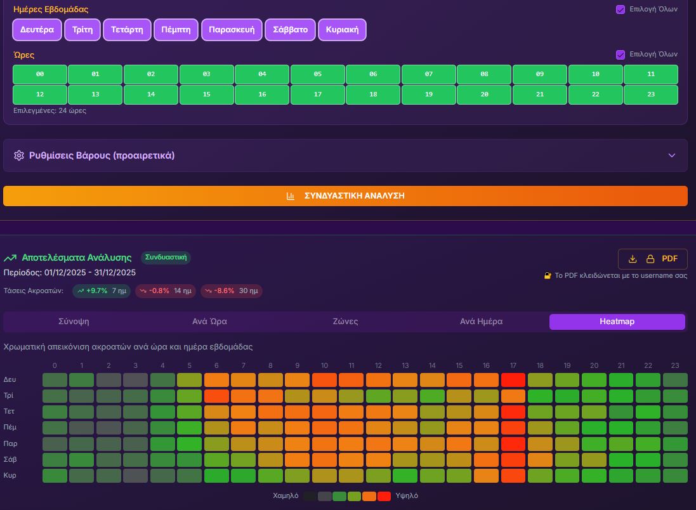The height and width of the screenshot is (510, 696).
Task: Click the Συνδυαστική badge
Action: [x=166, y=258]
